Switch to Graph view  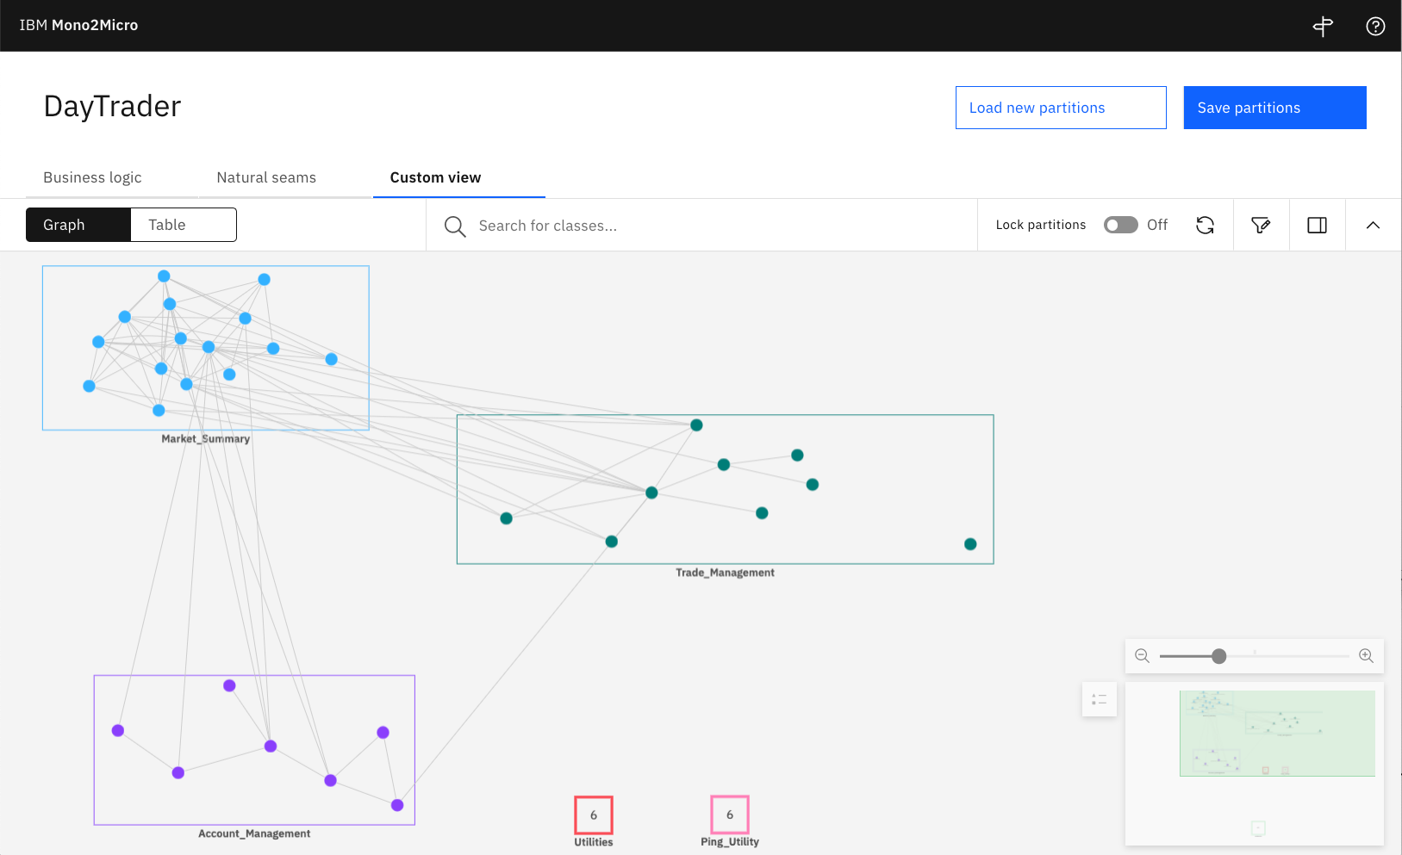point(78,225)
